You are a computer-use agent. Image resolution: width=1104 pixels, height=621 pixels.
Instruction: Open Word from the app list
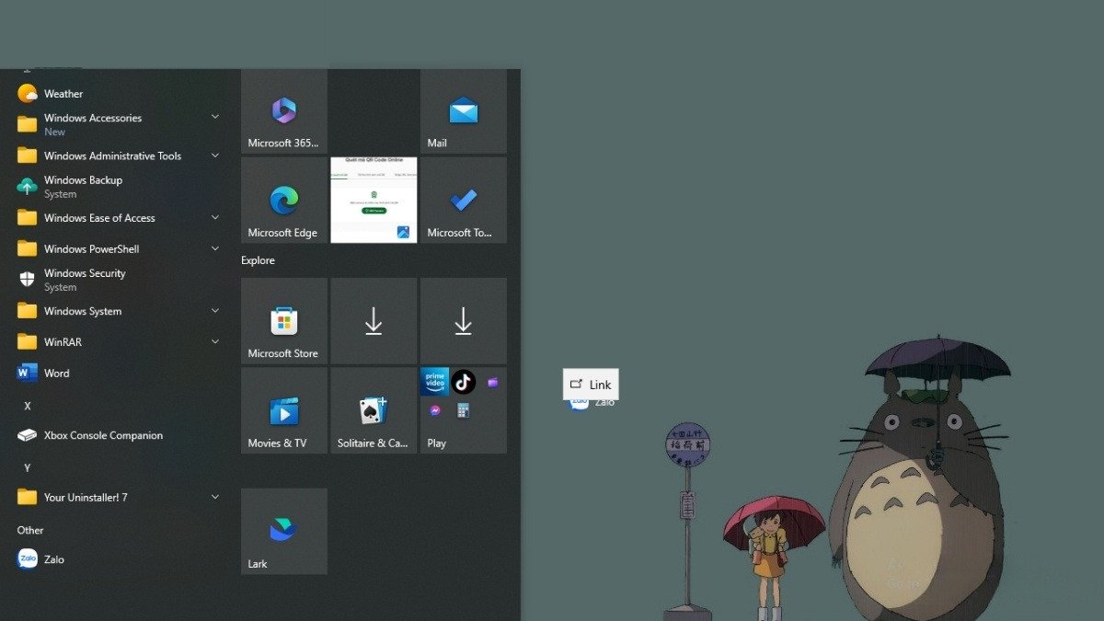[56, 373]
